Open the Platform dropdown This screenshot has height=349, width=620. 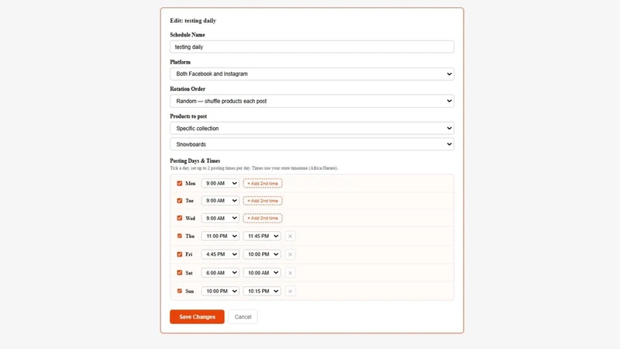click(x=312, y=74)
